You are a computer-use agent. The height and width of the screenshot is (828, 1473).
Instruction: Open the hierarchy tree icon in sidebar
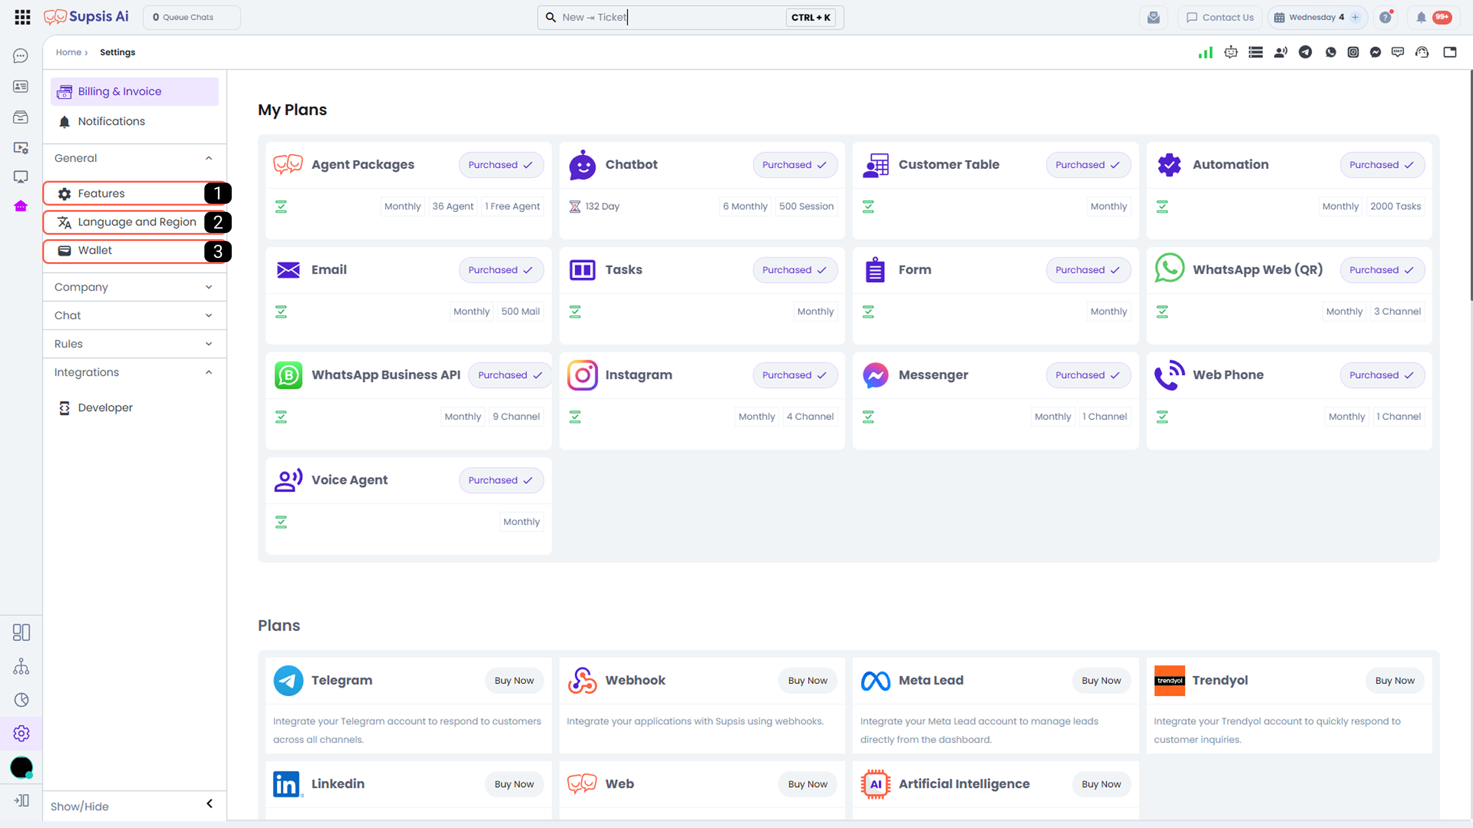point(21,666)
